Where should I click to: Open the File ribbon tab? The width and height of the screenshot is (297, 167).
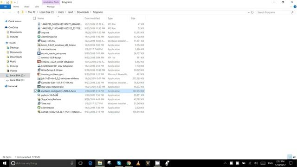pos(5,6)
